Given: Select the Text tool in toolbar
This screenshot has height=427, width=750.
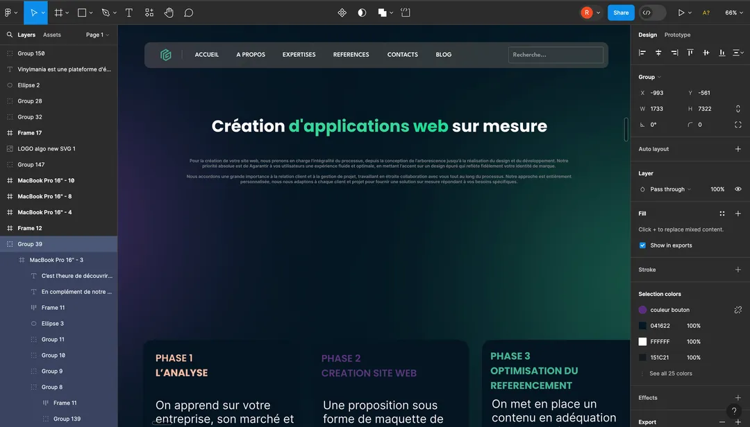Looking at the screenshot, I should [129, 12].
